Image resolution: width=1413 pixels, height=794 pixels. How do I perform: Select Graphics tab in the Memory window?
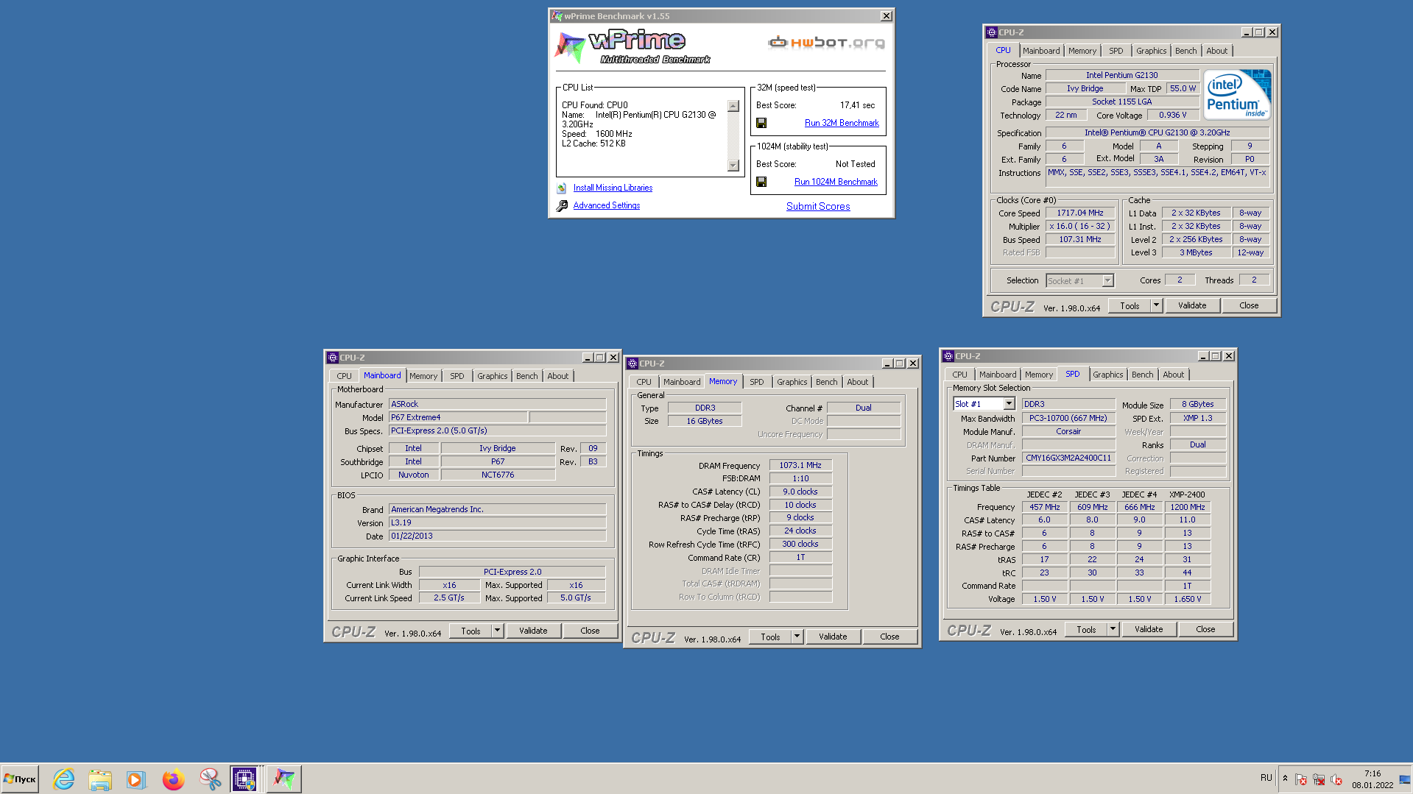click(792, 382)
